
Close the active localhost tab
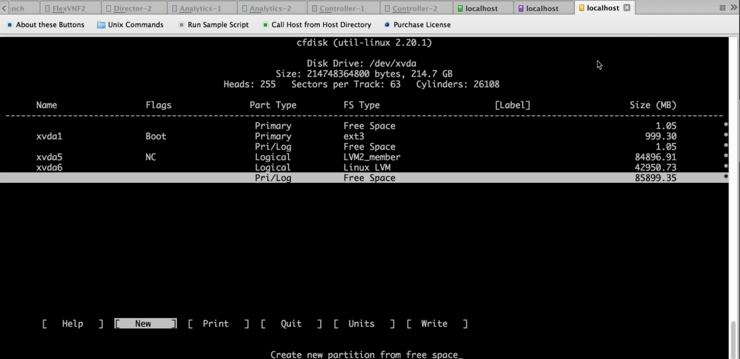pyautogui.click(x=627, y=8)
